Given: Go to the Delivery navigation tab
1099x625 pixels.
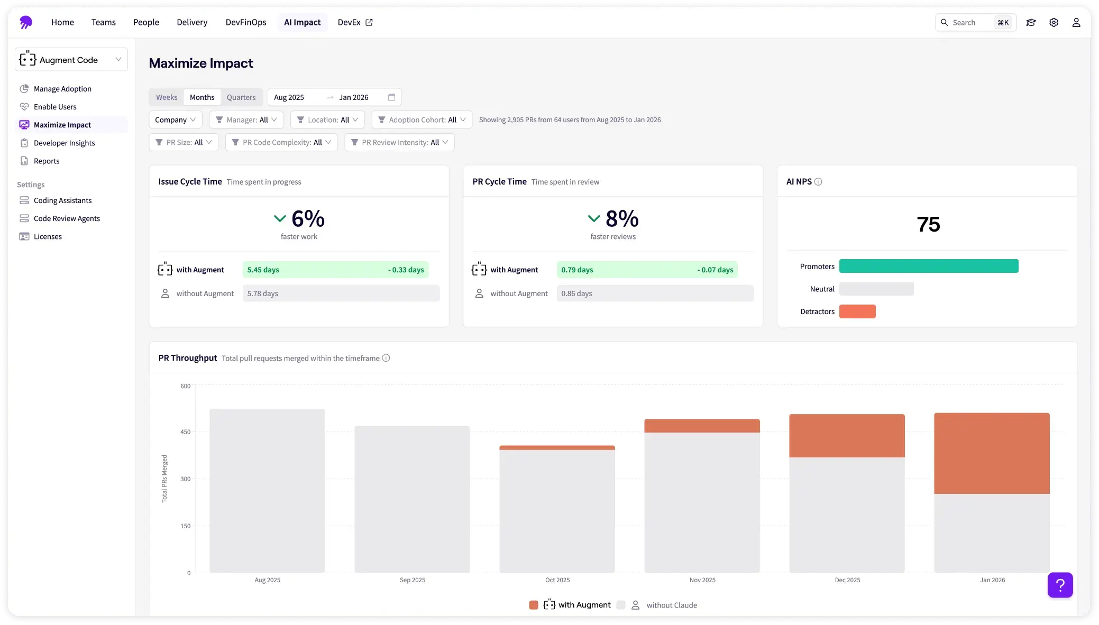Looking at the screenshot, I should 192,22.
